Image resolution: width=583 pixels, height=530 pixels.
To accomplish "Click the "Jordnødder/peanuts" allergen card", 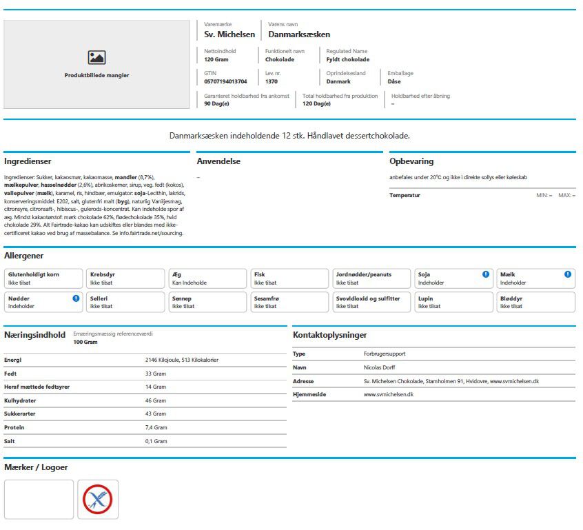I will point(371,278).
